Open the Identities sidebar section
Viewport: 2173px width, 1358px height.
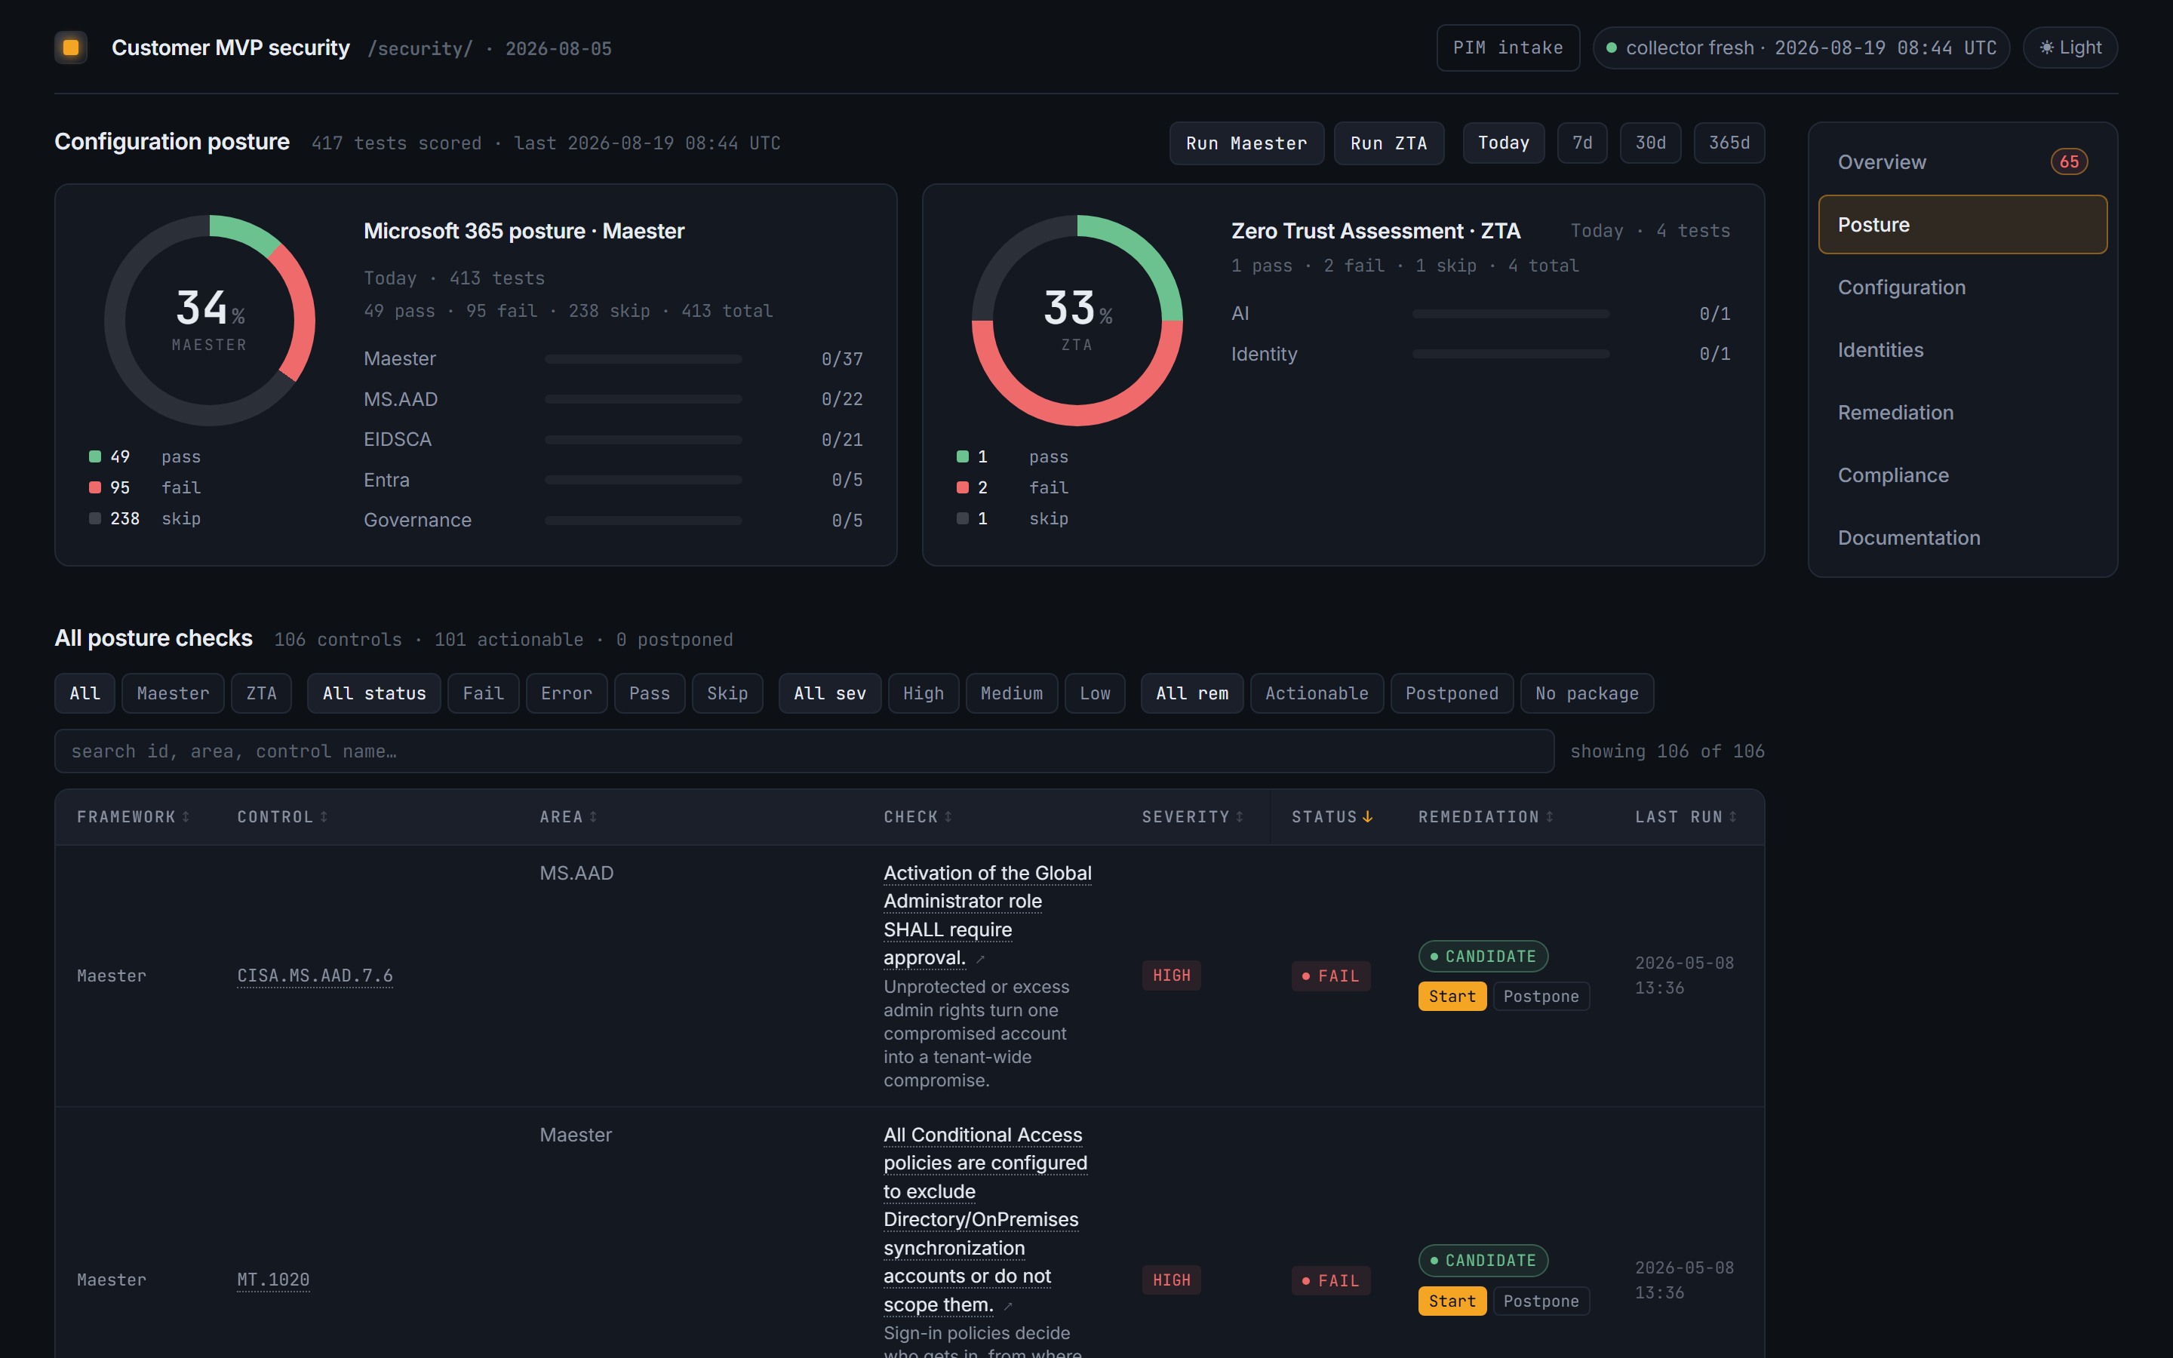pyautogui.click(x=1963, y=350)
